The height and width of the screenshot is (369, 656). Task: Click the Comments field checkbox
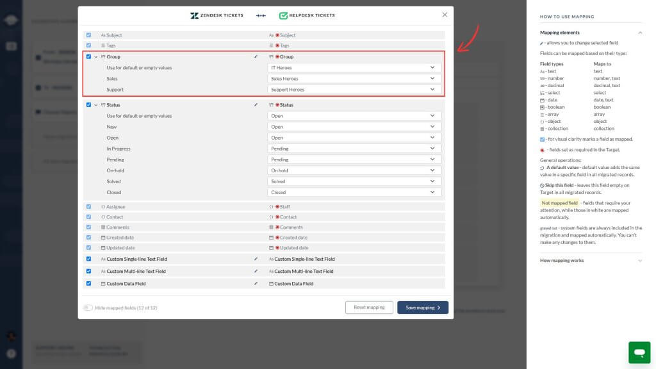tap(88, 227)
